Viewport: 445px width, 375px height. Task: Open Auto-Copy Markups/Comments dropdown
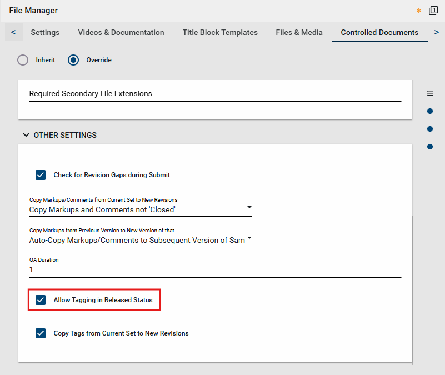click(x=140, y=240)
